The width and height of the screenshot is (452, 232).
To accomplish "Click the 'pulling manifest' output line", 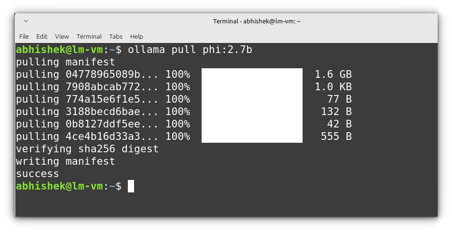I will pyautogui.click(x=66, y=62).
